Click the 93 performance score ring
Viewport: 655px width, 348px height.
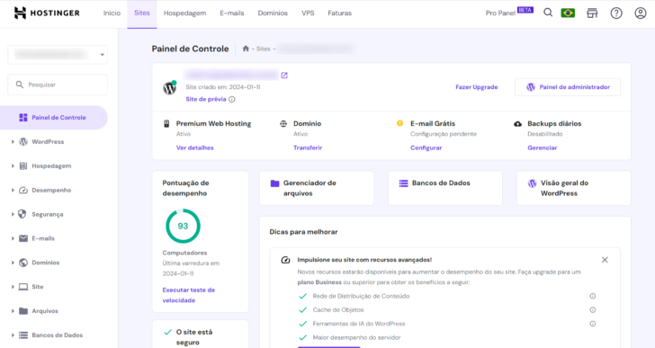tap(183, 227)
